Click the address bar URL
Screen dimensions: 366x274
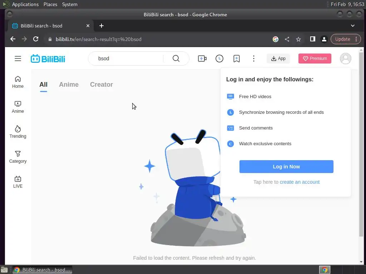tap(99, 39)
